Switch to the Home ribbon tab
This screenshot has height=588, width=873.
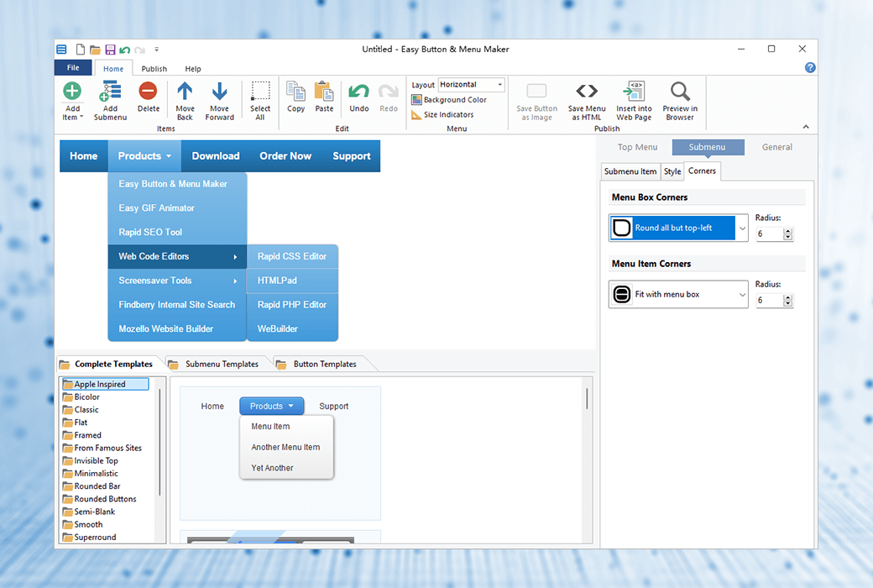click(x=113, y=69)
